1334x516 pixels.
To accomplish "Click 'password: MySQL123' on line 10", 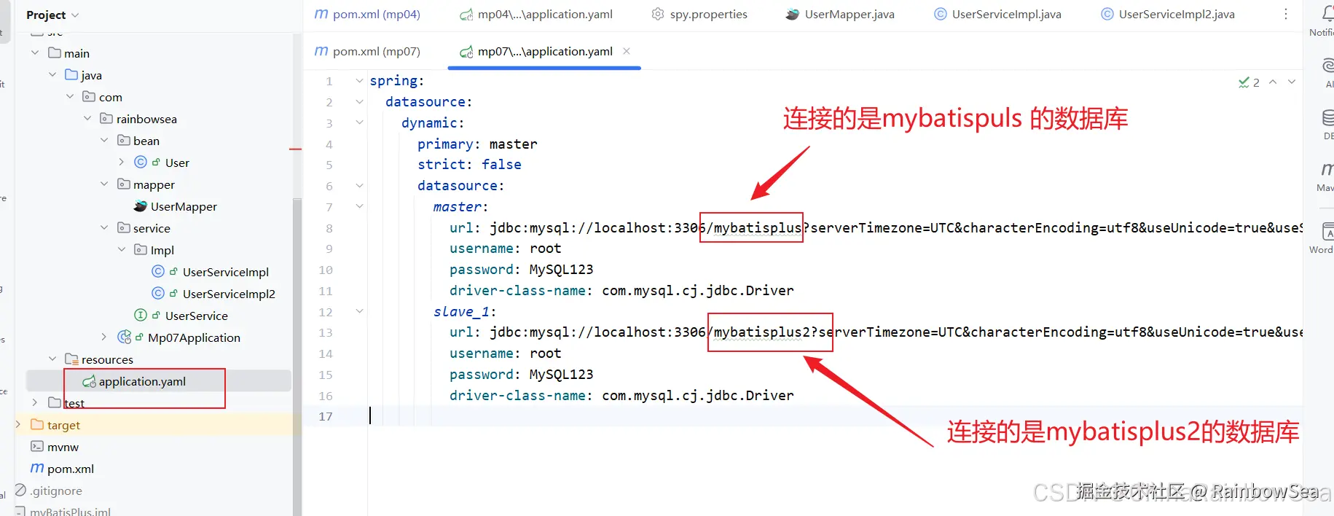I will (521, 270).
